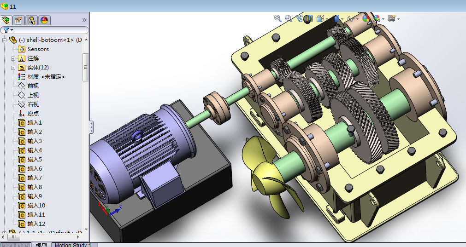Switch to the PropertyManager tab
466x247 pixels.
pos(18,20)
